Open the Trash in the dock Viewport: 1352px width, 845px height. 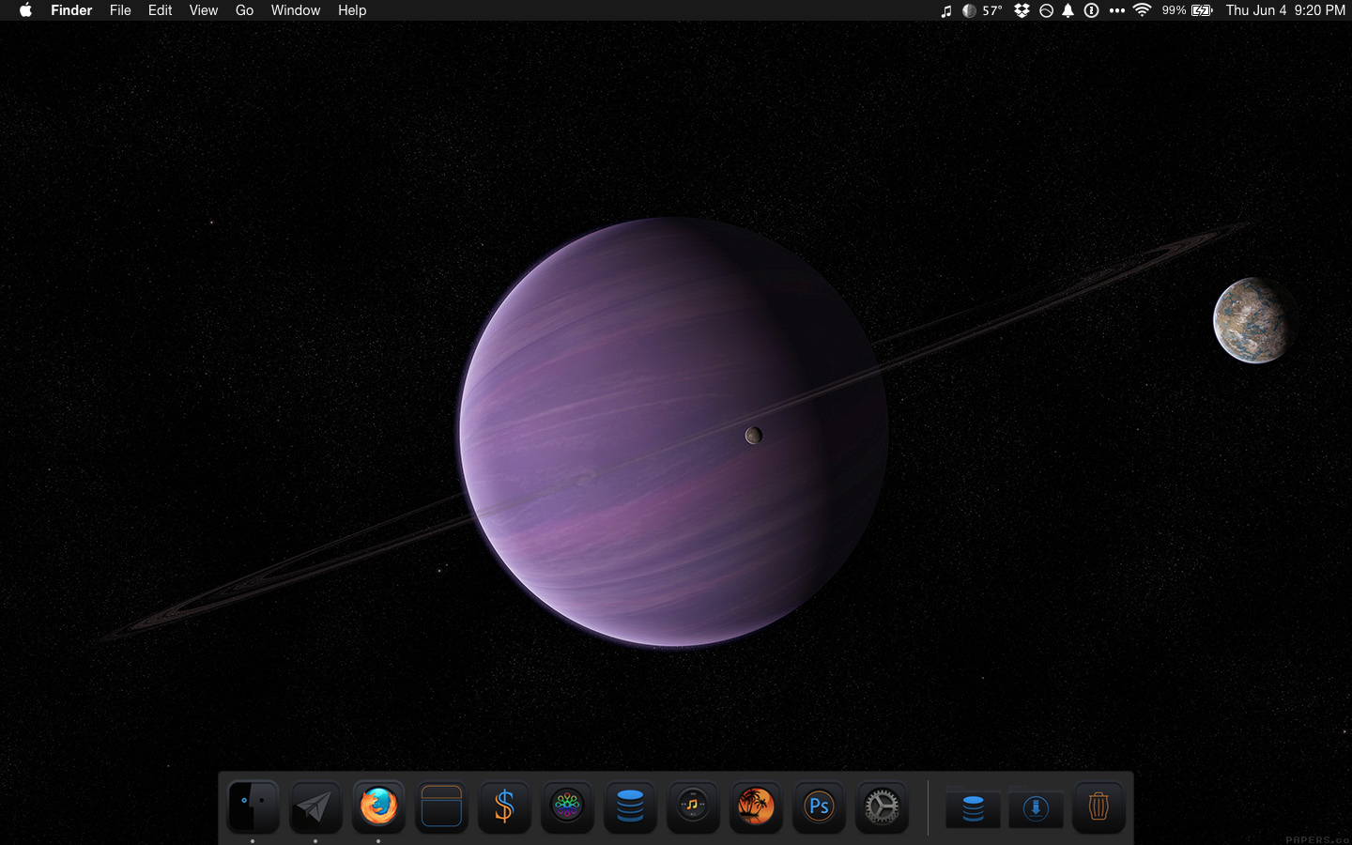(1098, 807)
